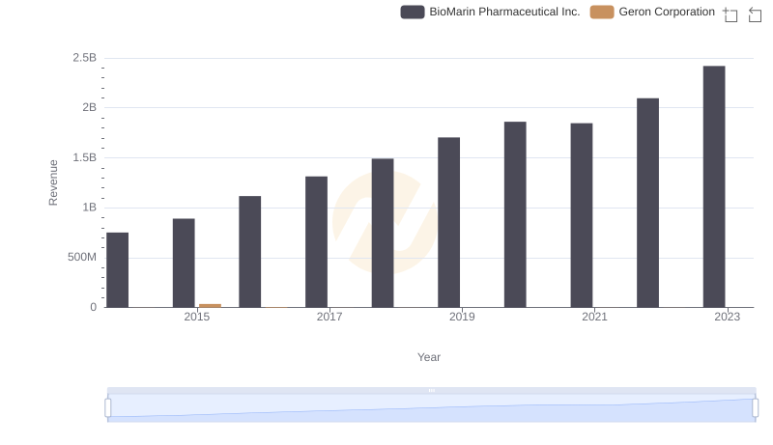Image resolution: width=773 pixels, height=445 pixels.
Task: Click the BioMarin 2021 revenue bar
Action: click(x=582, y=215)
